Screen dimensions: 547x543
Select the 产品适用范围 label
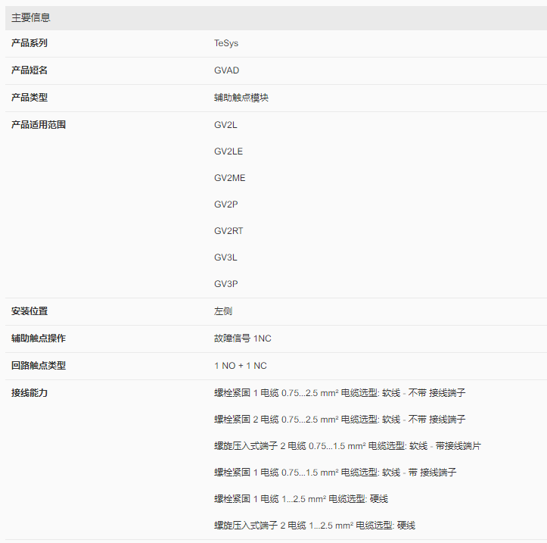tap(39, 125)
